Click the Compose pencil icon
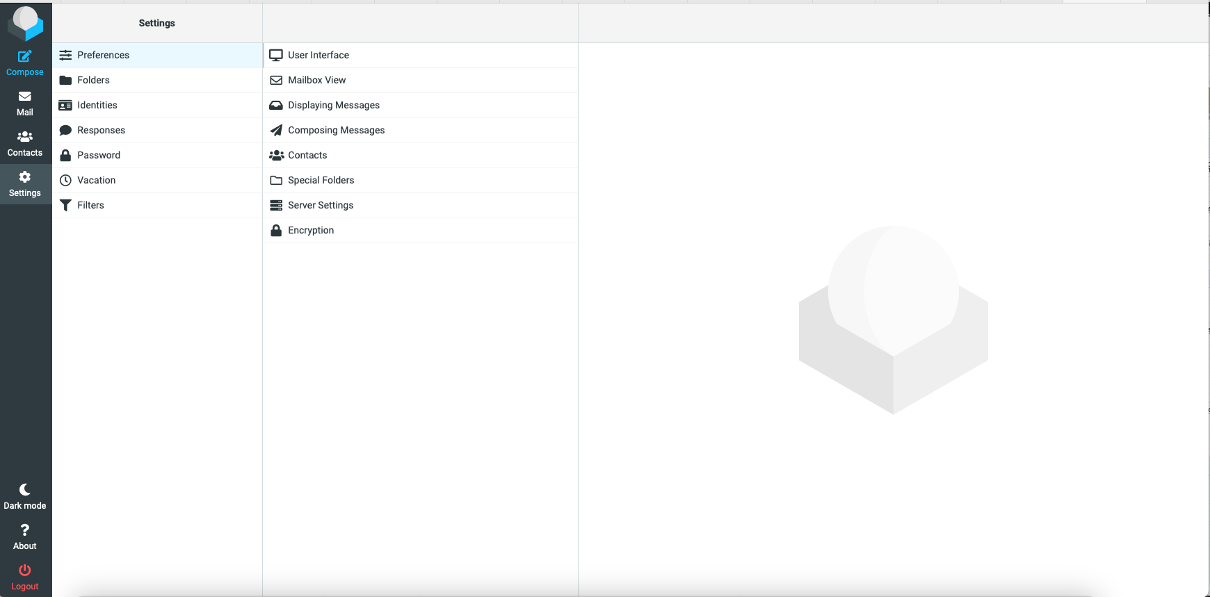Screen dimensions: 1210x597 [24, 57]
